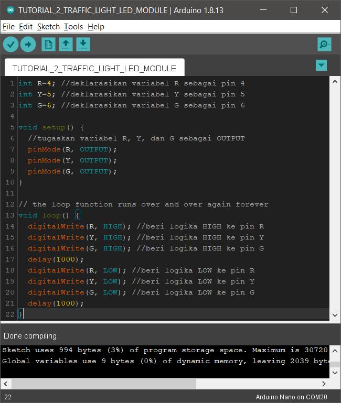Open a sketch using the Open icon
341x403 pixels.
point(66,44)
